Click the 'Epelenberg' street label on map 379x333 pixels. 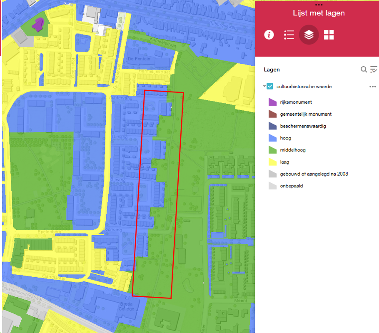click(49, 232)
